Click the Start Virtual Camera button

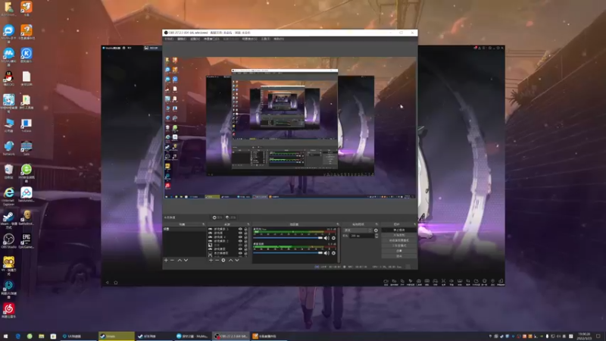(399, 240)
